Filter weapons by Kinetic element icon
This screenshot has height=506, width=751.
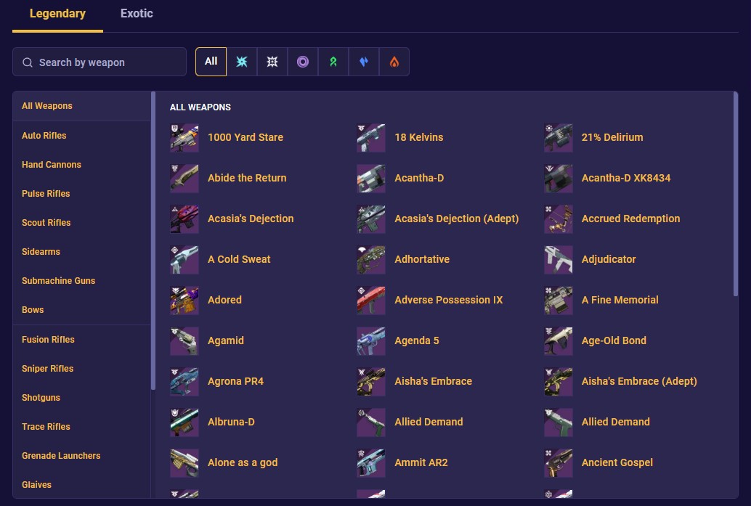272,62
